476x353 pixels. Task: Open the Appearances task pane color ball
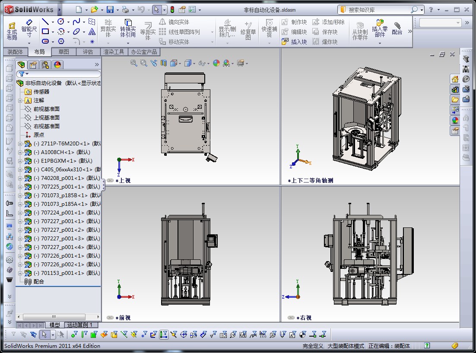point(455,120)
